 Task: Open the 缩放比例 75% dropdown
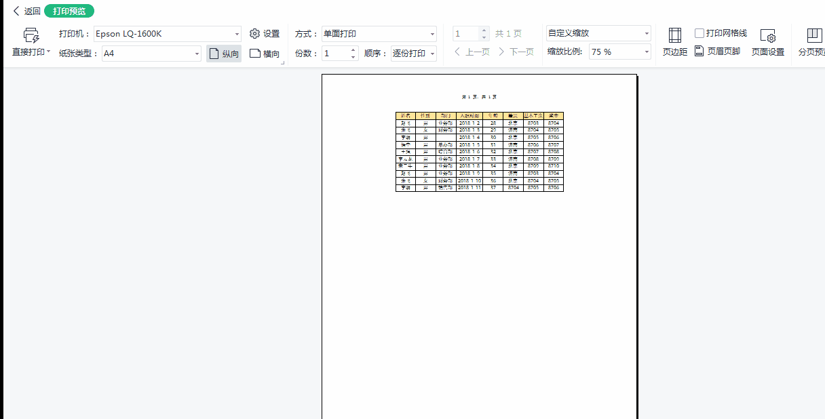[x=619, y=52]
